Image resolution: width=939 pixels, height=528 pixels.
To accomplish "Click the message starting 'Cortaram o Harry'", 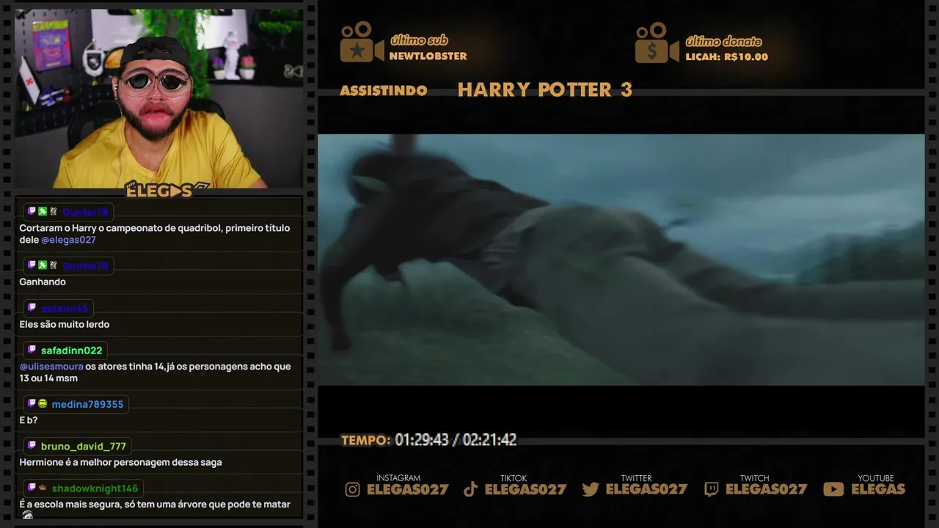I will (x=155, y=234).
